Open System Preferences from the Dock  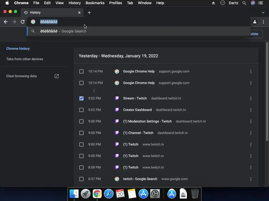pos(155,194)
